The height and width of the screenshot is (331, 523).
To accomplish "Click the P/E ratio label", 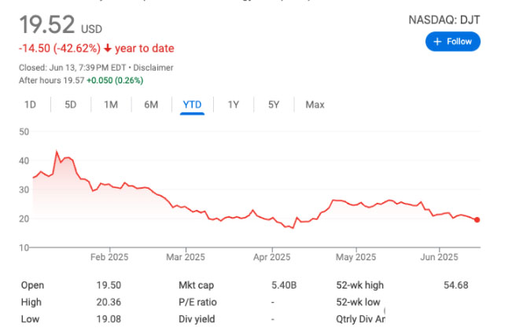I will [197, 303].
